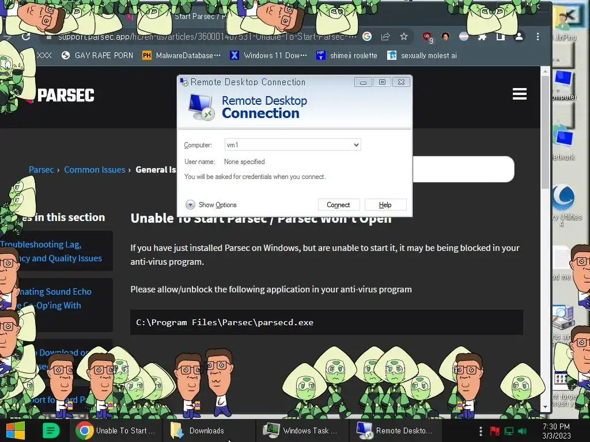Click the Help button in Remote Desktop
Viewport: 590px width, 442px height.
(x=385, y=205)
